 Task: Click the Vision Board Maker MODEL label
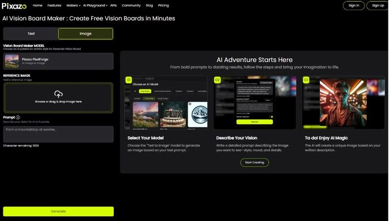click(24, 46)
